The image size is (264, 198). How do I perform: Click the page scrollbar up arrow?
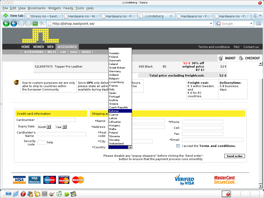click(260, 63)
